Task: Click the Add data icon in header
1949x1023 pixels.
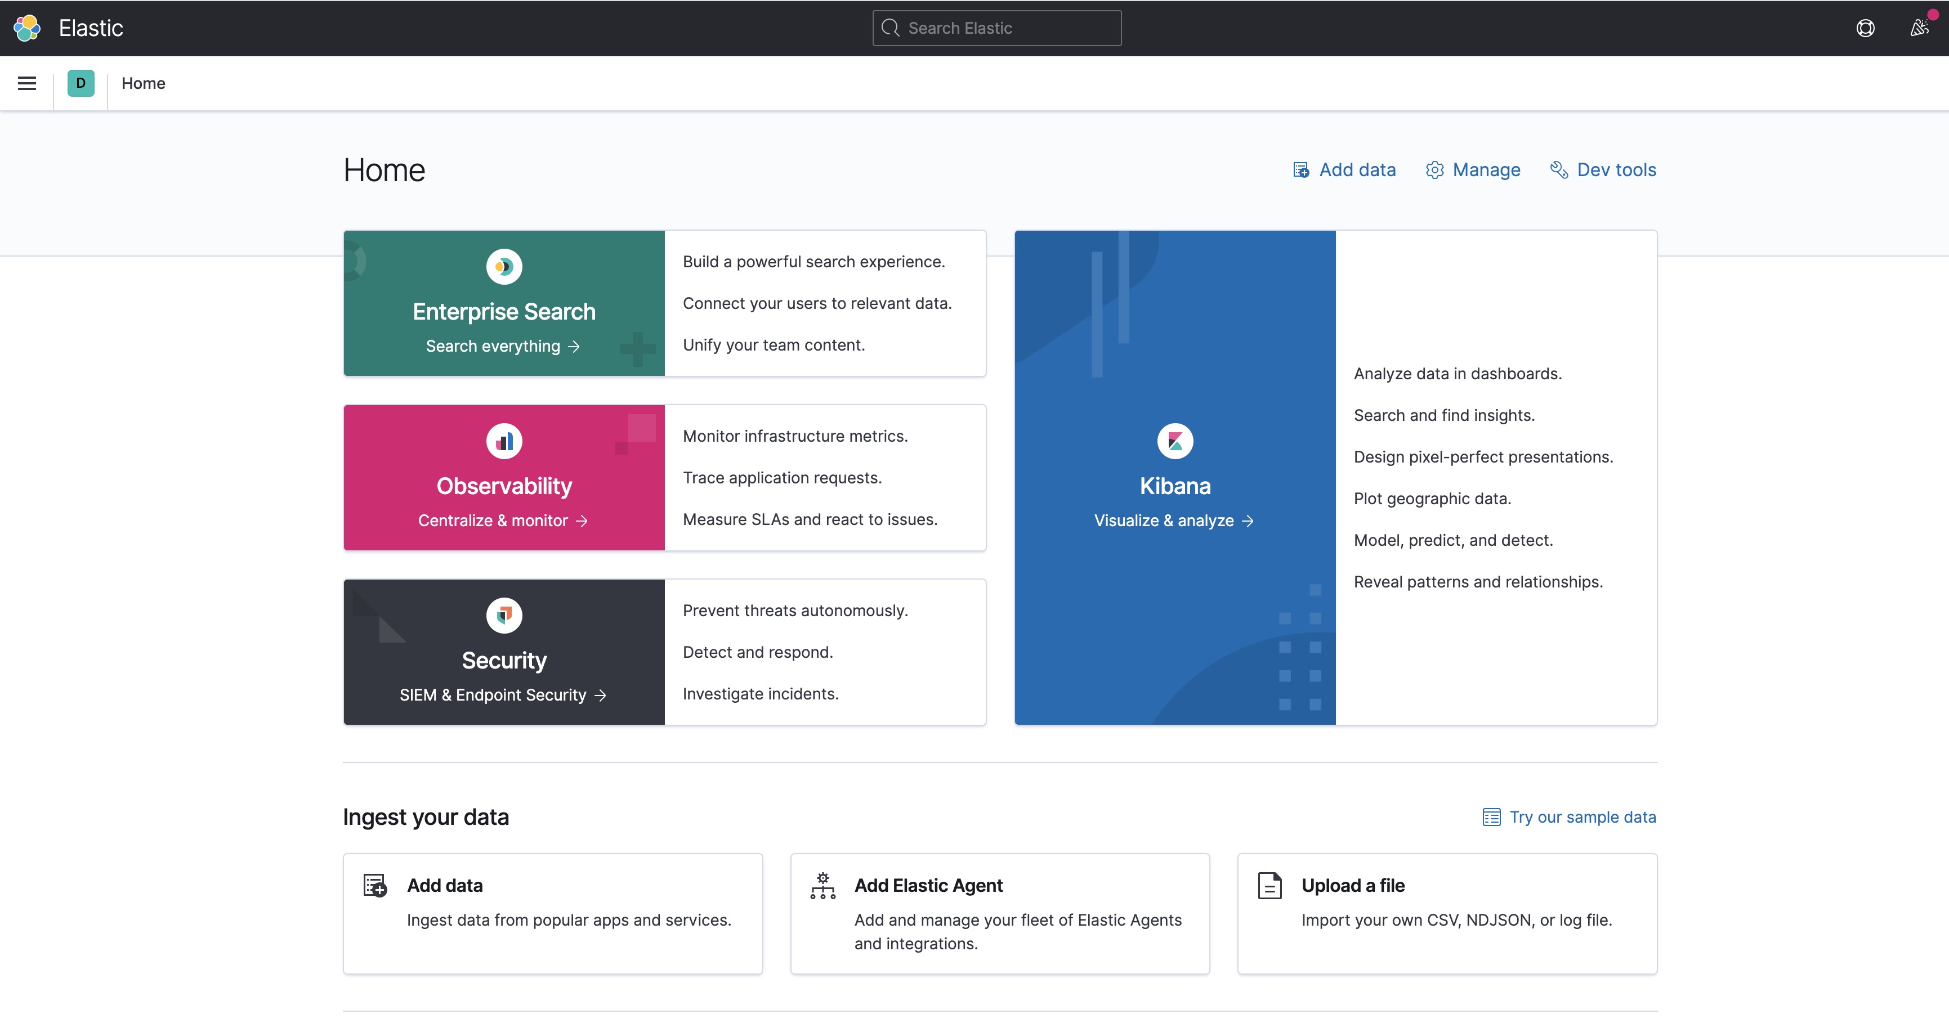Action: (x=1300, y=170)
